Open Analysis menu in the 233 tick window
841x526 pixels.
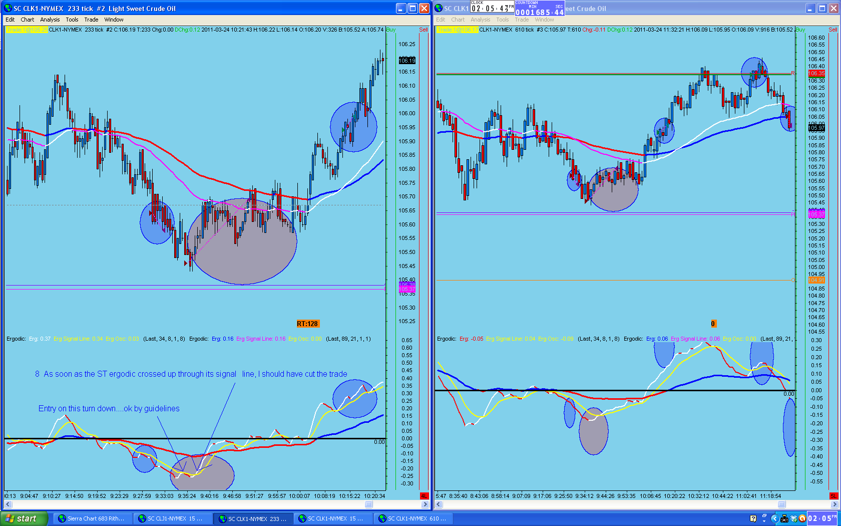tap(50, 20)
